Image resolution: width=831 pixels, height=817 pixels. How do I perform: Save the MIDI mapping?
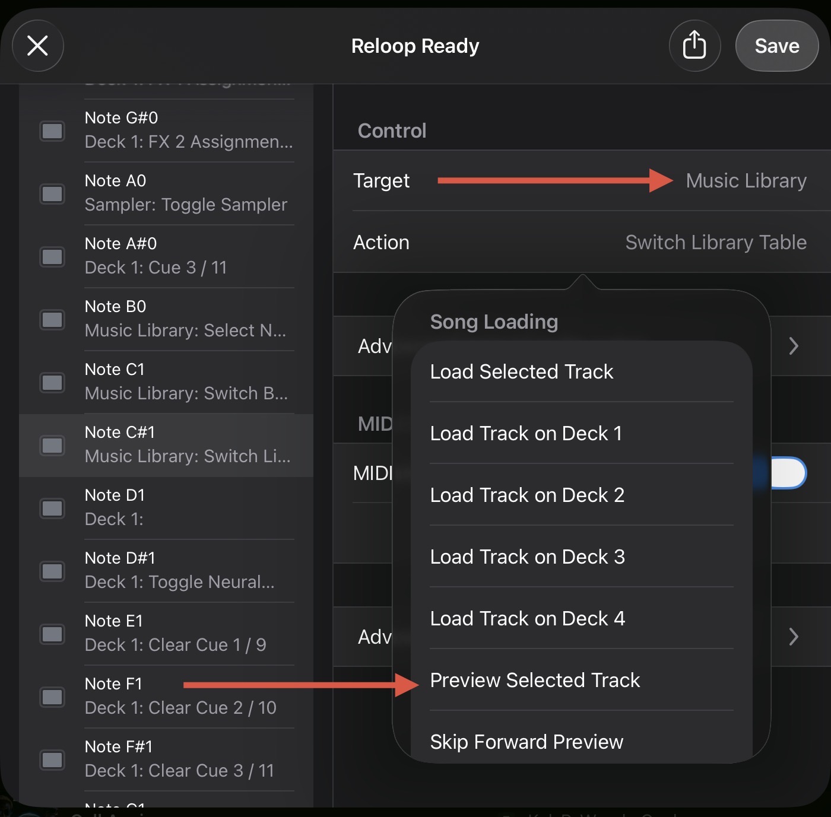776,46
